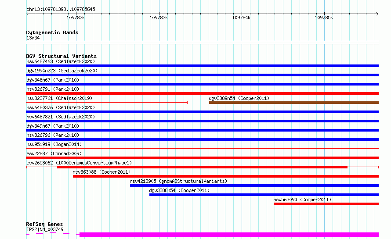The image size is (391, 239).
Task: Select the blue bar under nsv6480376
Action: point(202,112)
